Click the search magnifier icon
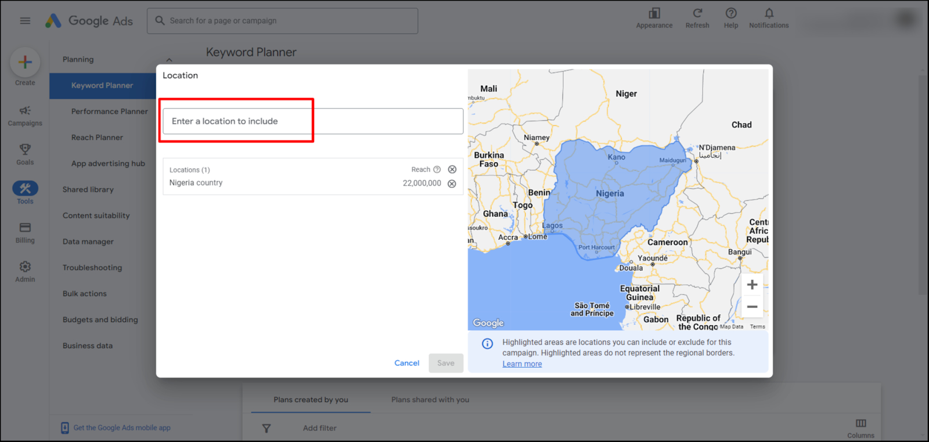Viewport: 929px width, 442px height. (160, 20)
